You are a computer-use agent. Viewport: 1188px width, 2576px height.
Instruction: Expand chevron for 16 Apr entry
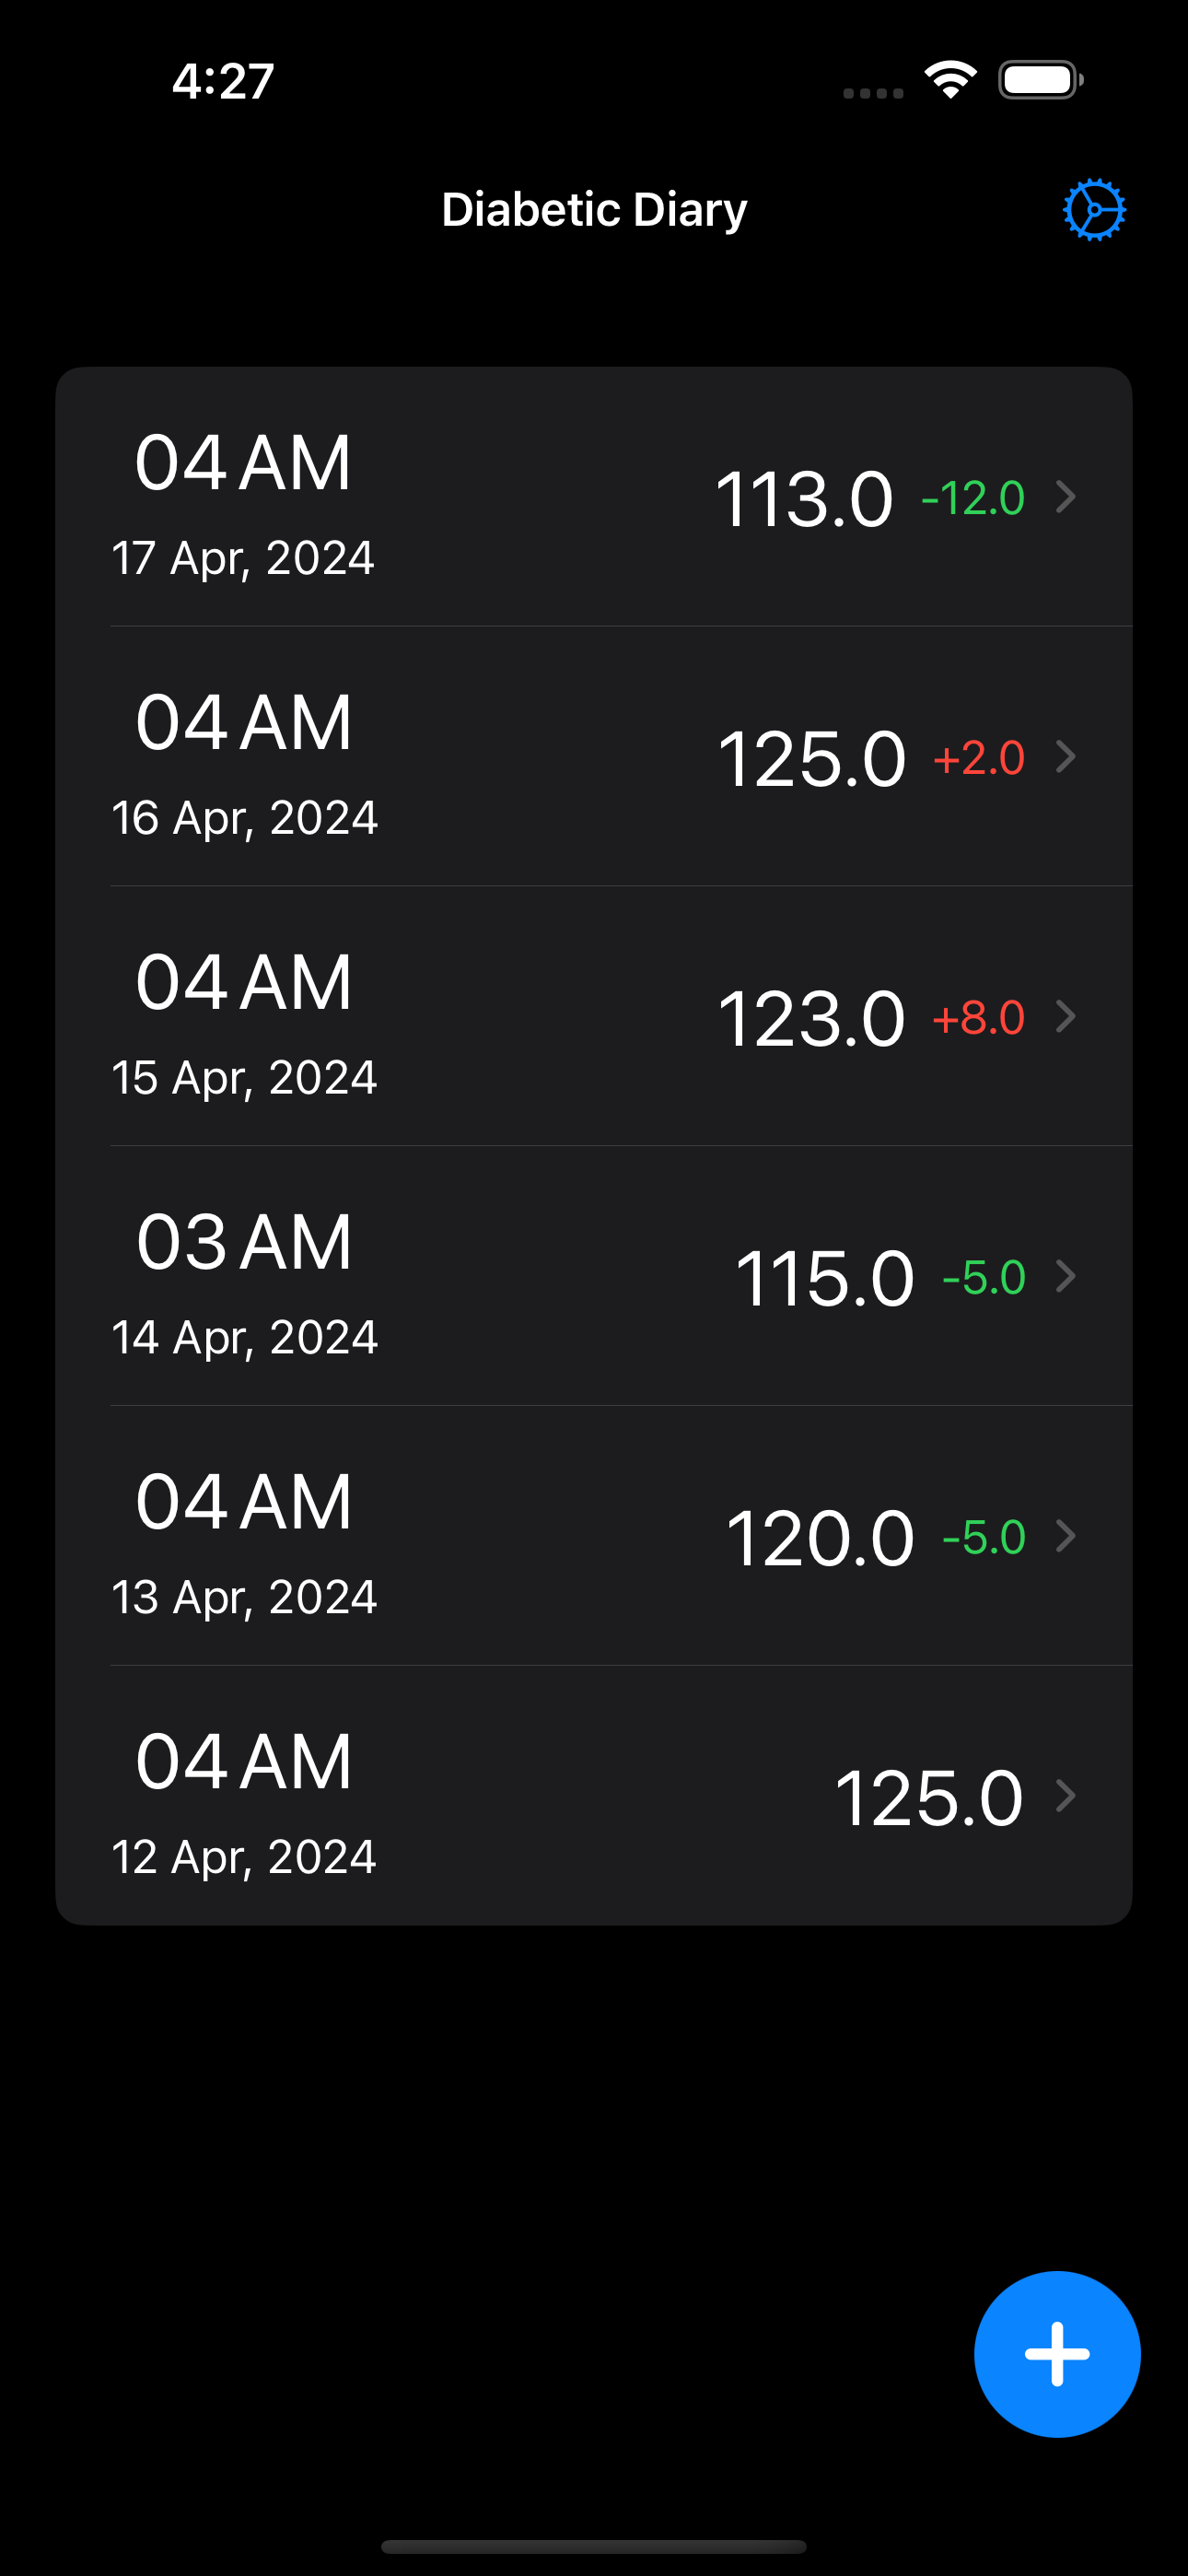[x=1066, y=757]
